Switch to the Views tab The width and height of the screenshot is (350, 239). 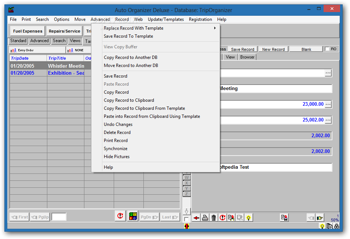tap(75, 41)
